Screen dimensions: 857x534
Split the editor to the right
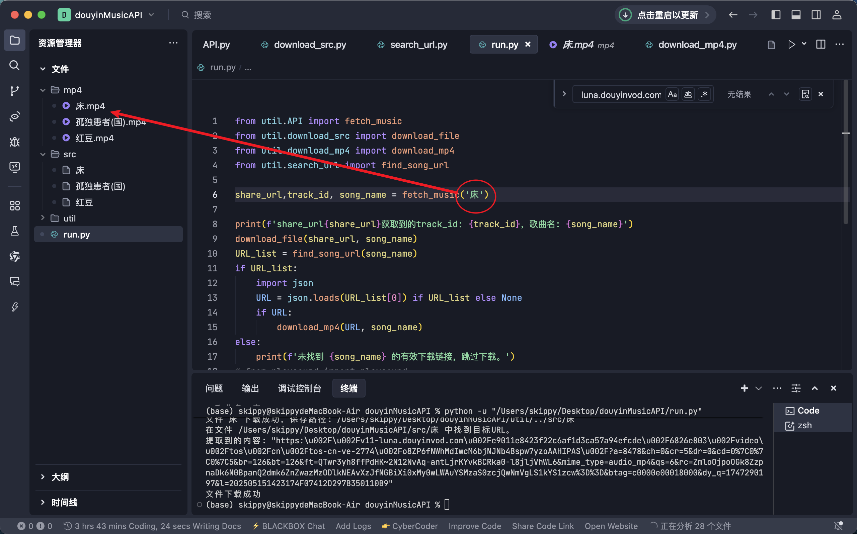[x=821, y=44]
